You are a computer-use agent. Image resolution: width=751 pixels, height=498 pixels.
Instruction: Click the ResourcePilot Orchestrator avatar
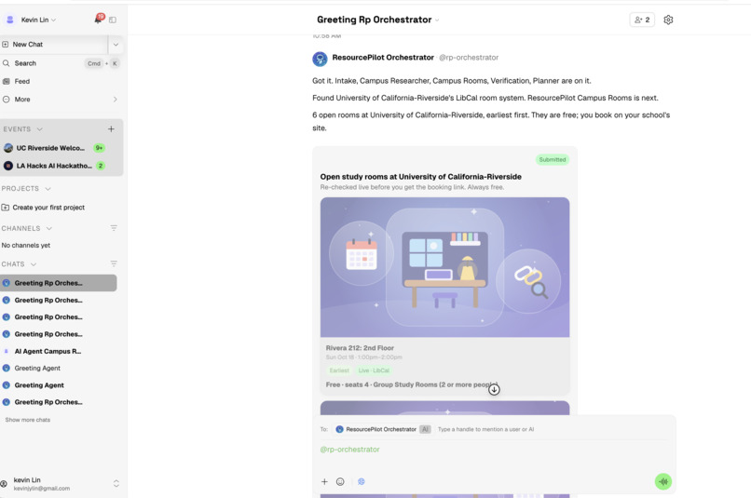[320, 59]
